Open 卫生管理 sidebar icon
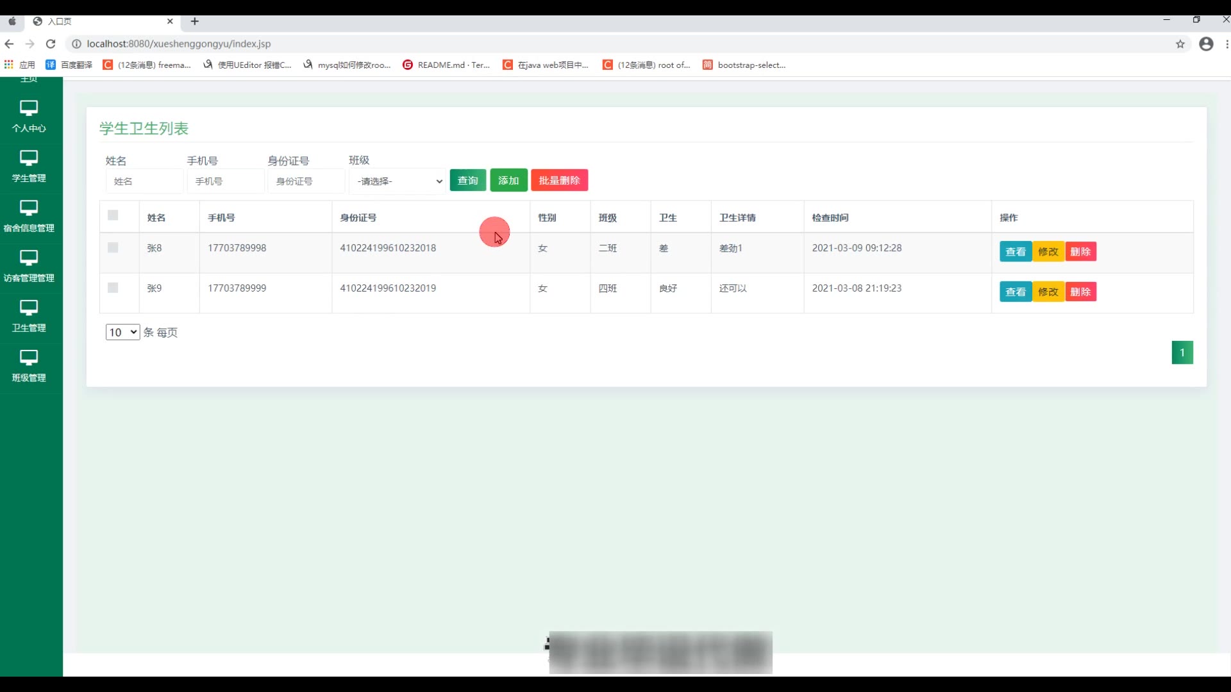 [x=29, y=308]
